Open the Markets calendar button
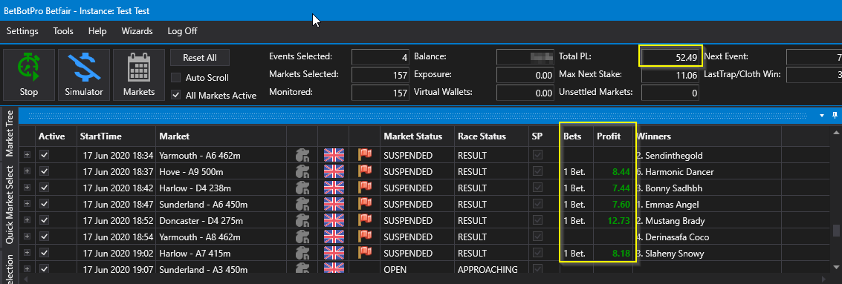Viewport: 842px width, 284px height. [x=139, y=74]
